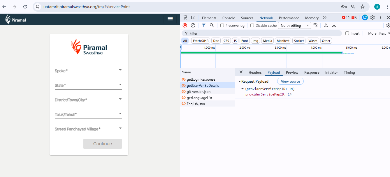Screen dimensions: 390x177
Task: Click the hamburger menu in Piramal header
Action: tap(170, 19)
